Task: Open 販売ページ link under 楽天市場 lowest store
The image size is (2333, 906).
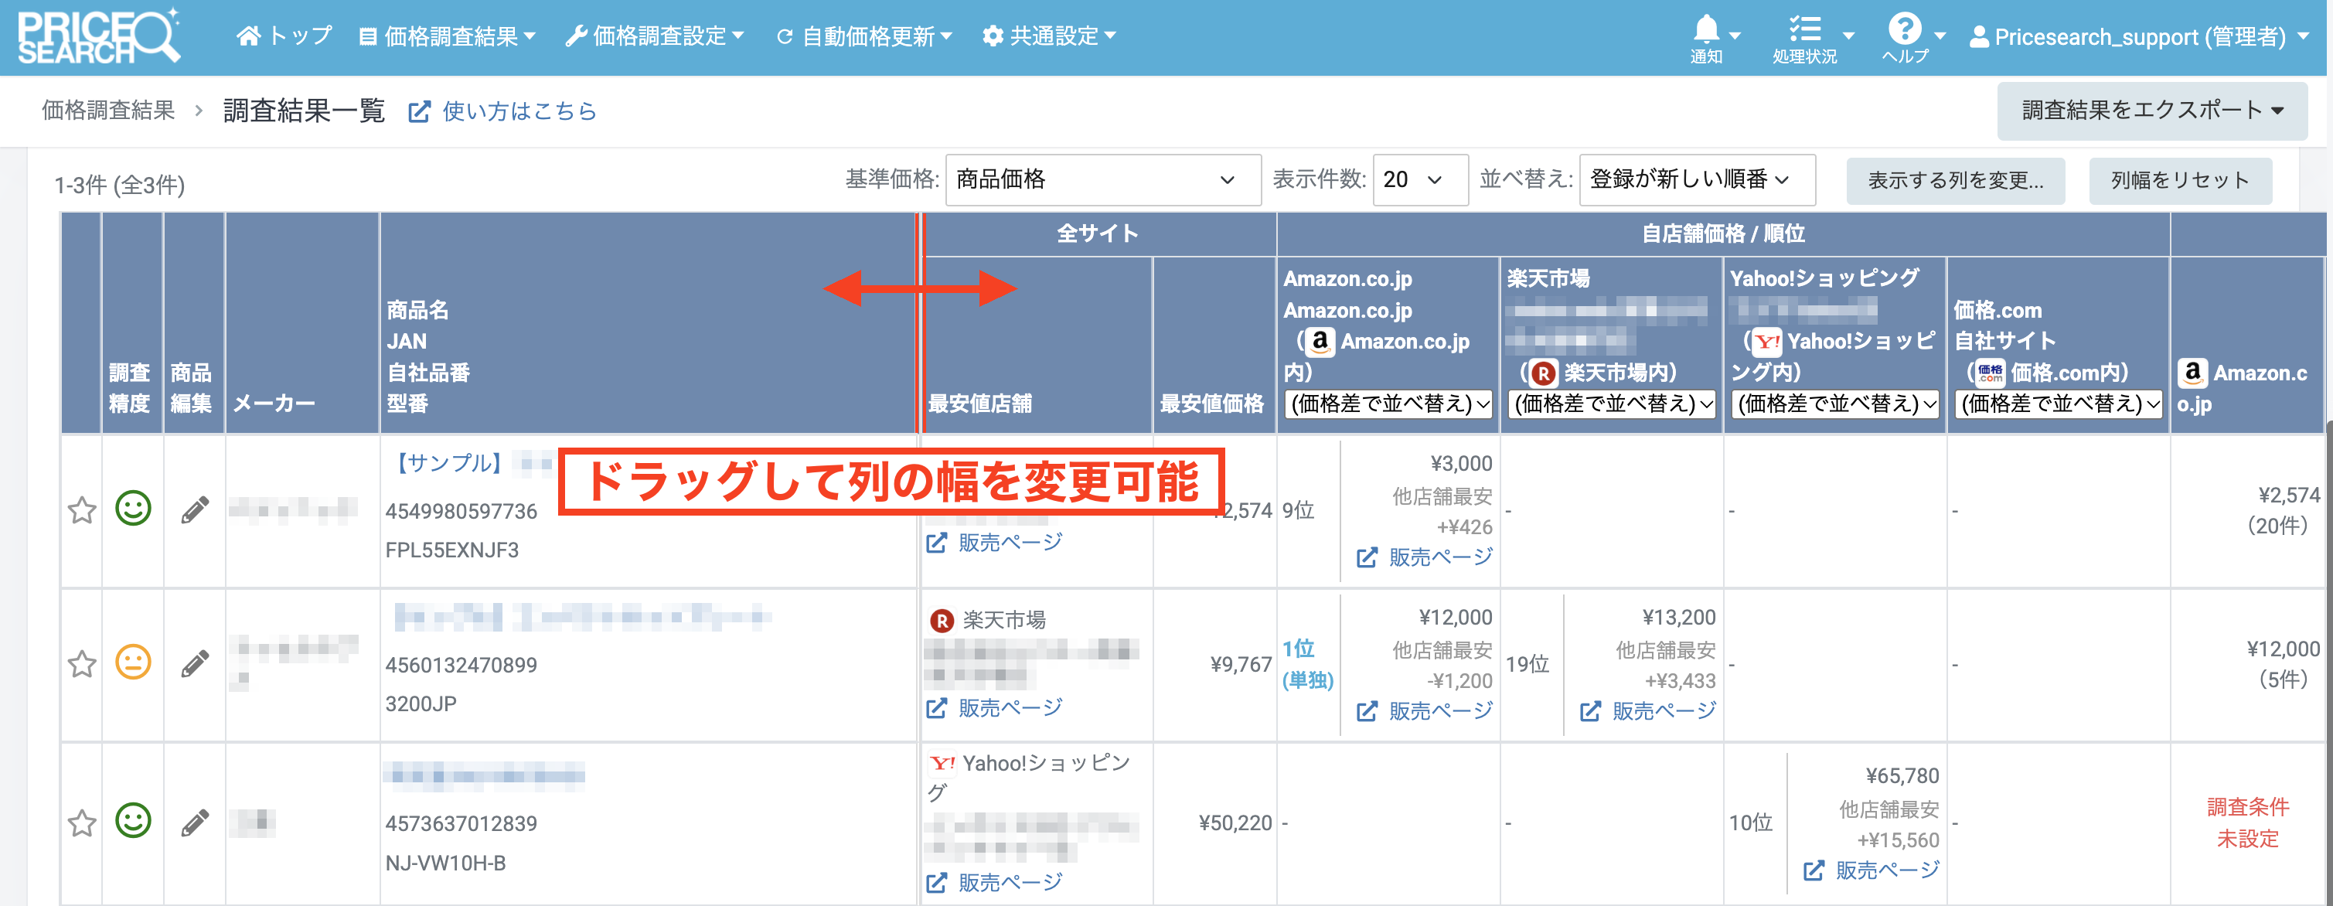Action: pos(993,709)
